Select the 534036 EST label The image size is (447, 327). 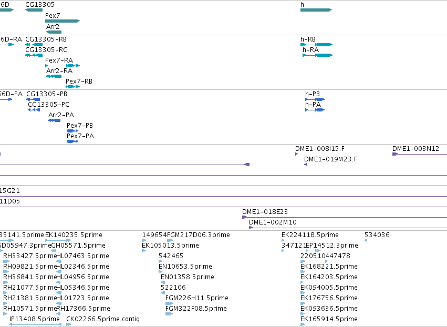point(377,235)
